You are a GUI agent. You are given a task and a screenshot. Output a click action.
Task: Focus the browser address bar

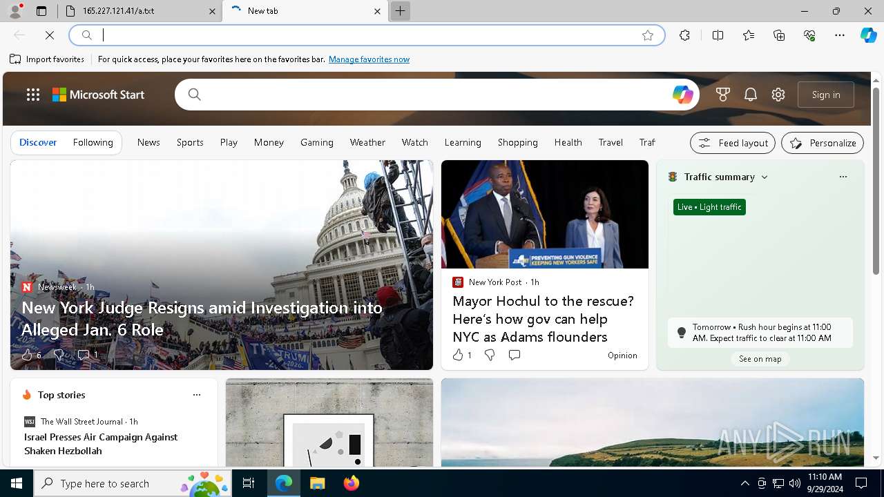coord(366,35)
